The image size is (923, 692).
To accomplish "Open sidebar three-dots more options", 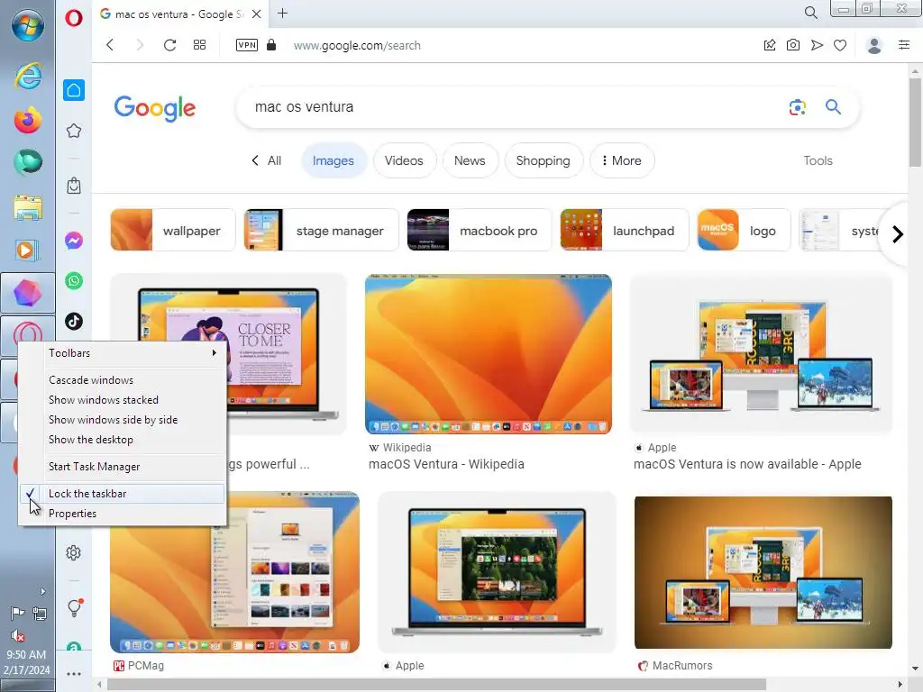I will [74, 674].
